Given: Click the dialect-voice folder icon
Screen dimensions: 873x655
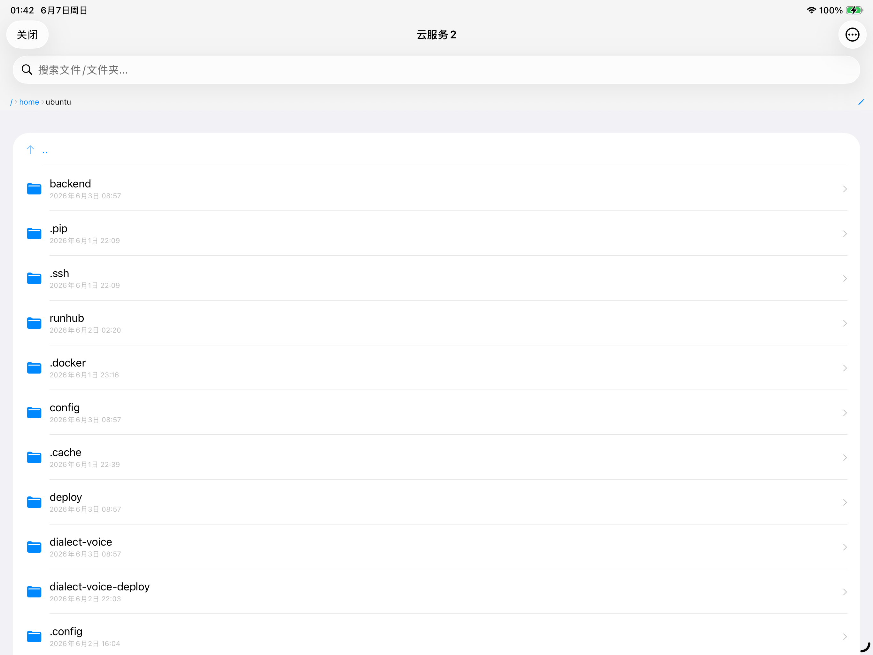Looking at the screenshot, I should (x=34, y=547).
